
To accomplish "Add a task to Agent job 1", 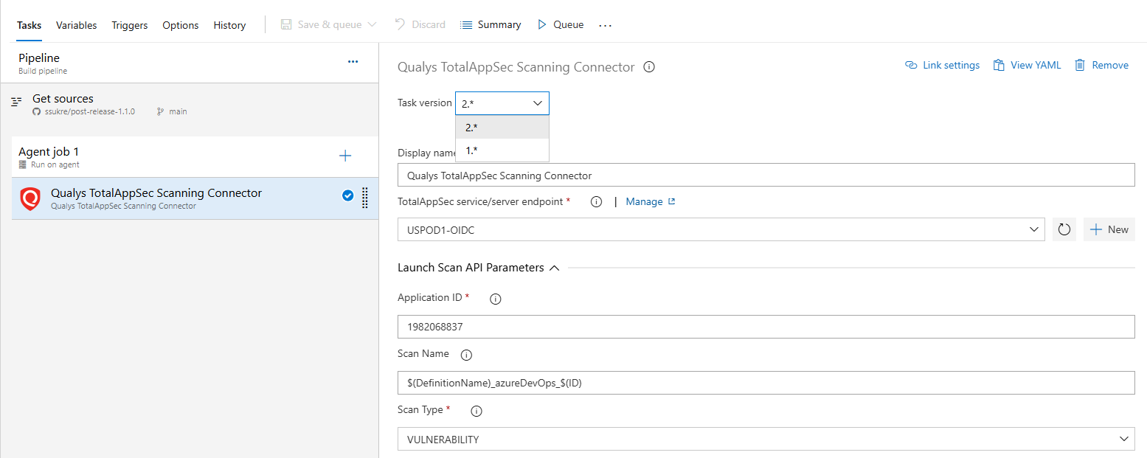I will (x=344, y=156).
